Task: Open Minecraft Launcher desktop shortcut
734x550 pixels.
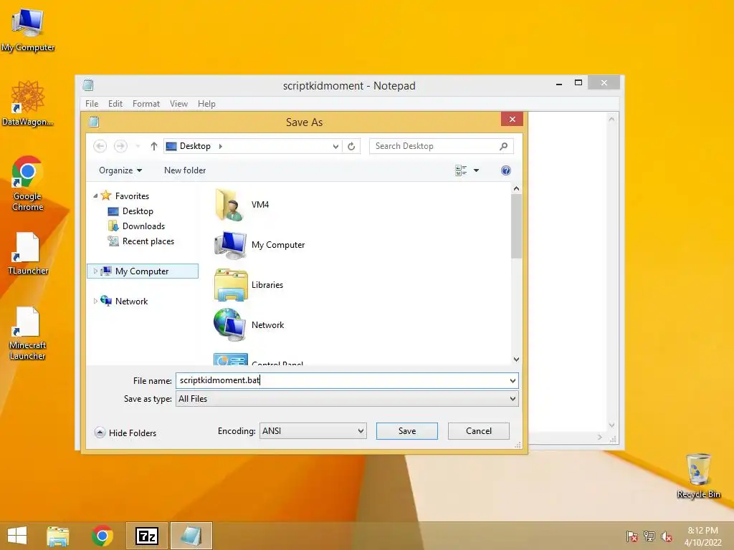Action: tap(28, 333)
